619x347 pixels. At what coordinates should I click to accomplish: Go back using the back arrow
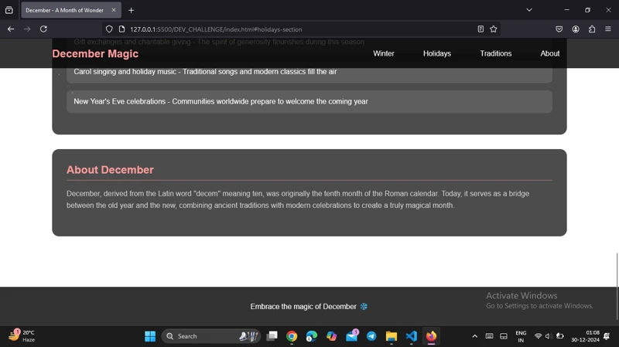pos(11,29)
